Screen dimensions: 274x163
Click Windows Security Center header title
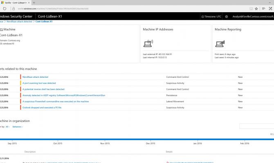coord(16,16)
